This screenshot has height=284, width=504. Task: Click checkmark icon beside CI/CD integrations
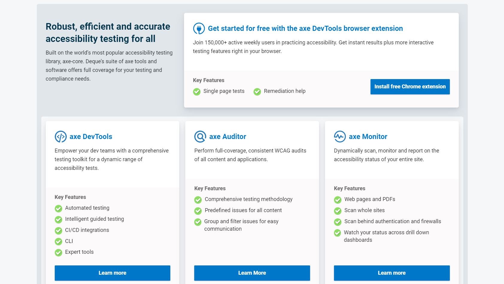(58, 231)
